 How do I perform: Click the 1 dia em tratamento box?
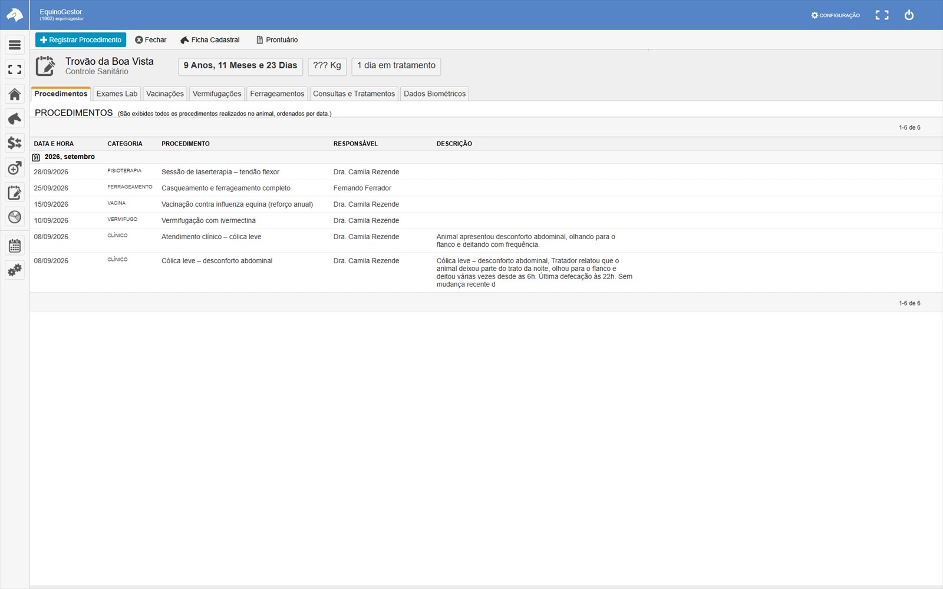click(396, 66)
